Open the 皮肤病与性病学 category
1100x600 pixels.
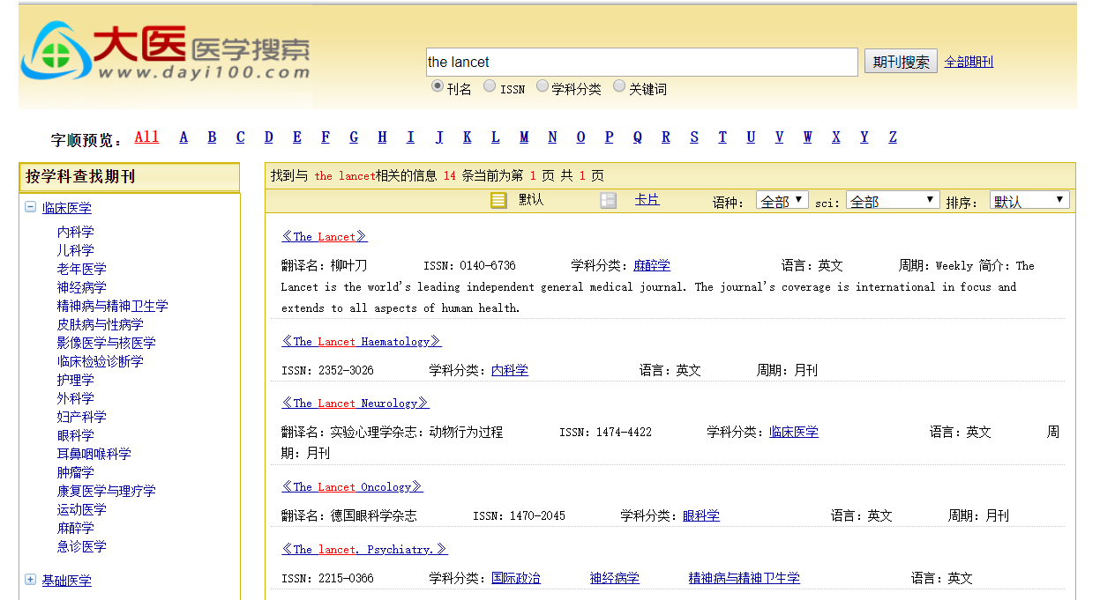[101, 324]
